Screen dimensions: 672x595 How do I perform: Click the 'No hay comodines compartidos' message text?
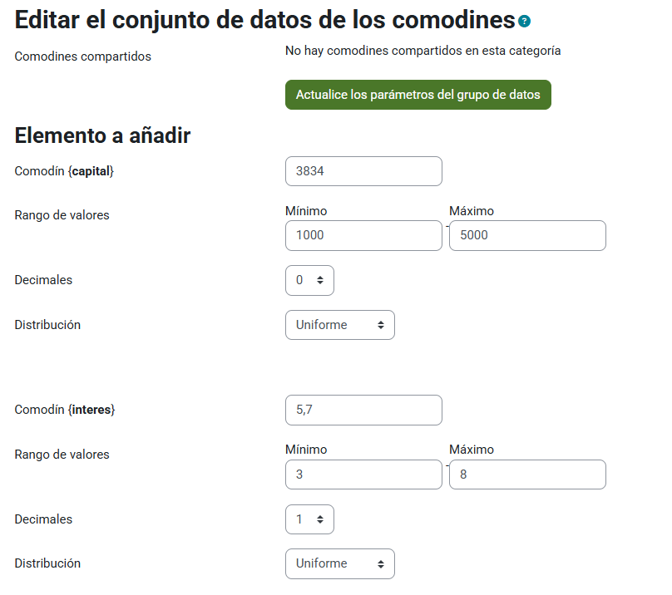click(422, 51)
